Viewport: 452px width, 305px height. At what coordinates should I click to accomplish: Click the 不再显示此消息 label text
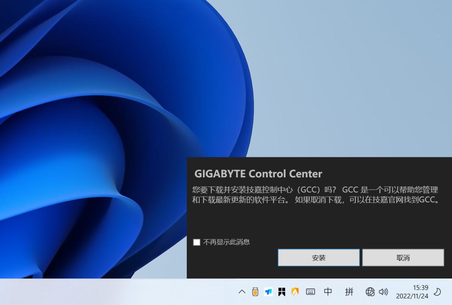pos(226,242)
